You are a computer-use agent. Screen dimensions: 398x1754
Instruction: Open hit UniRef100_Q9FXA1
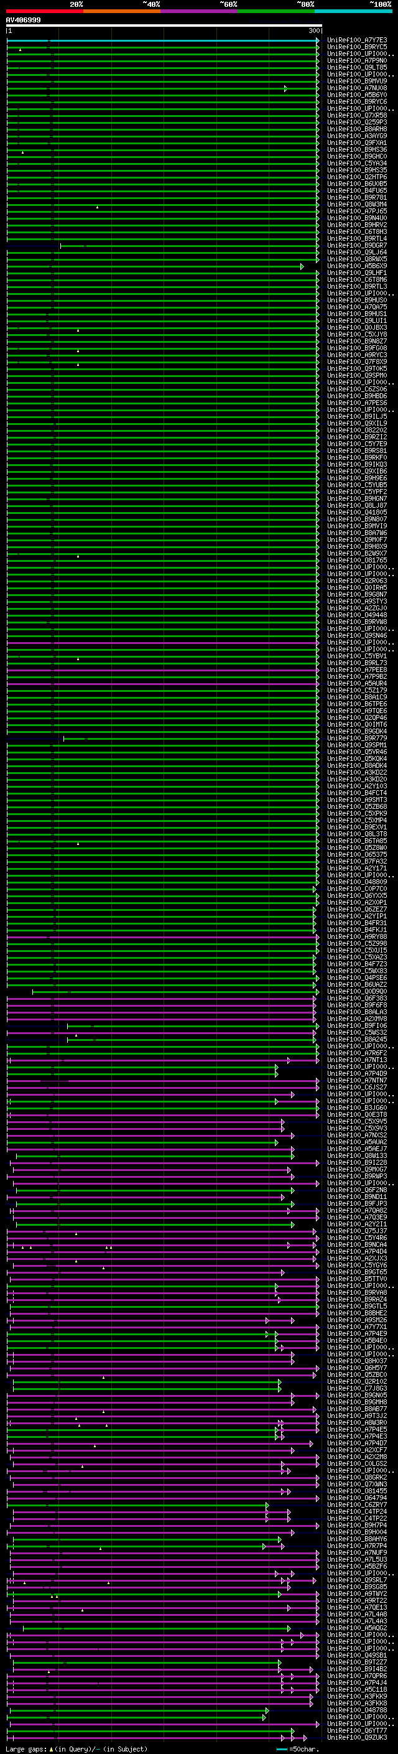pyautogui.click(x=357, y=143)
